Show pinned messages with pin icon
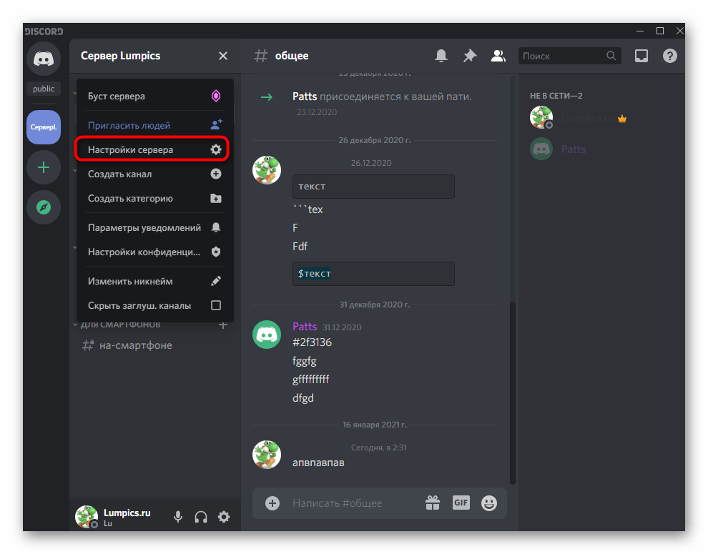 coord(470,56)
